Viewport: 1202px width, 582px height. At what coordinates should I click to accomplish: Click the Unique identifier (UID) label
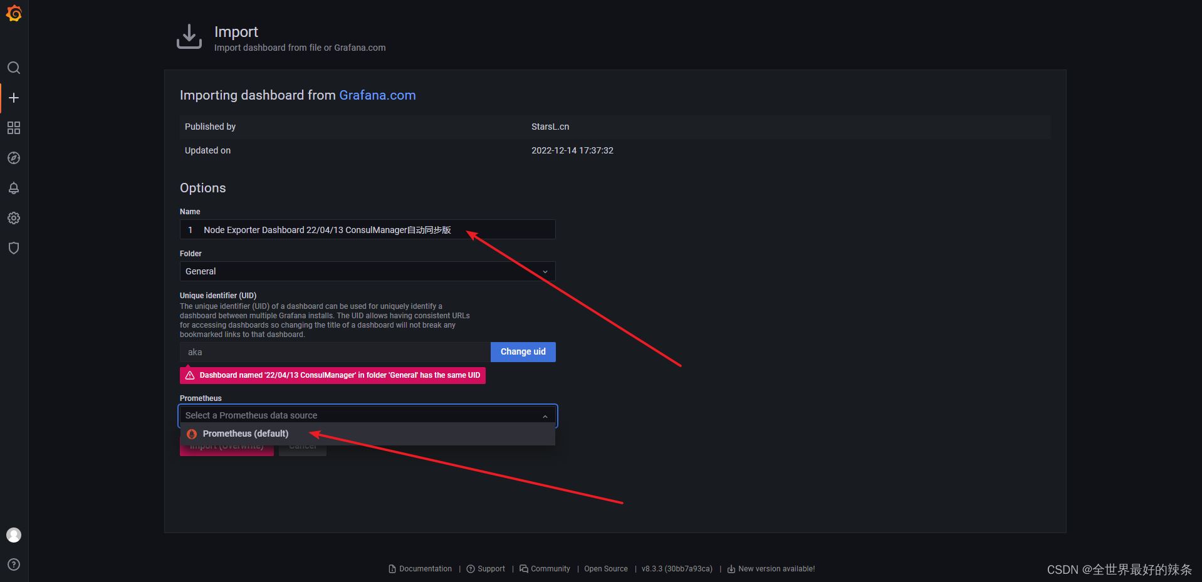pos(218,296)
